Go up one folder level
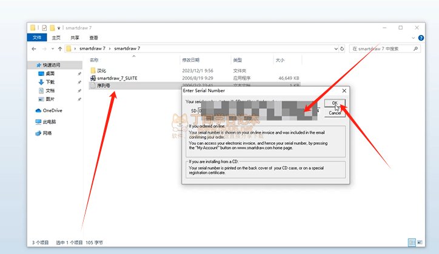This screenshot has width=439, height=254. pyautogui.click(x=60, y=48)
